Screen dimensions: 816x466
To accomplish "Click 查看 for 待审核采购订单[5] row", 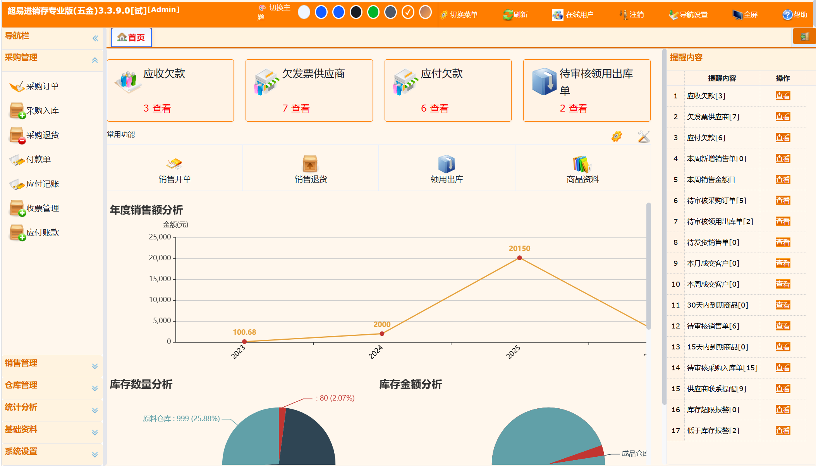I will click(783, 200).
